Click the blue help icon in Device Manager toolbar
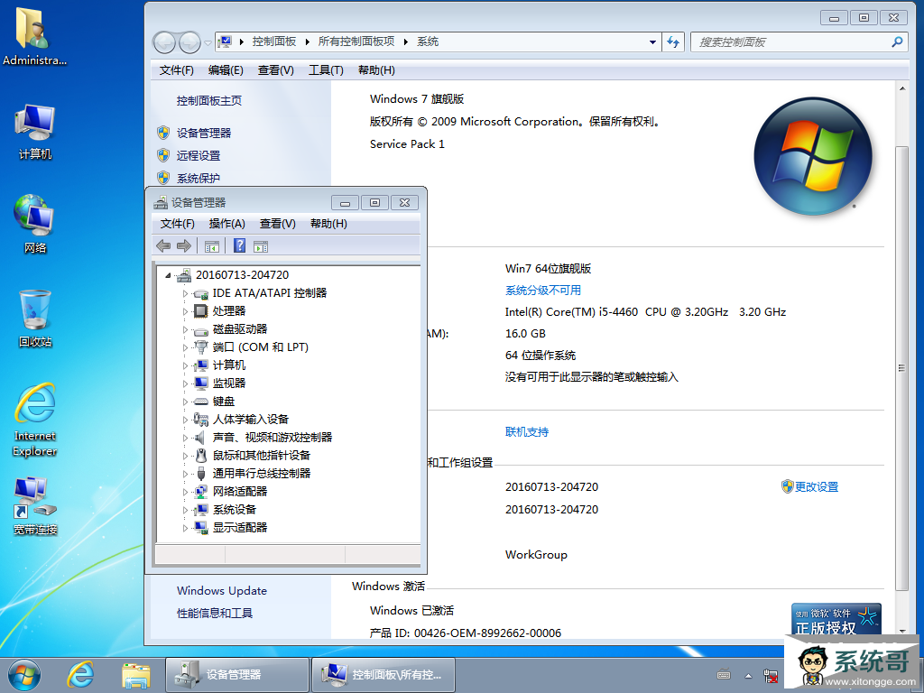 [x=239, y=245]
